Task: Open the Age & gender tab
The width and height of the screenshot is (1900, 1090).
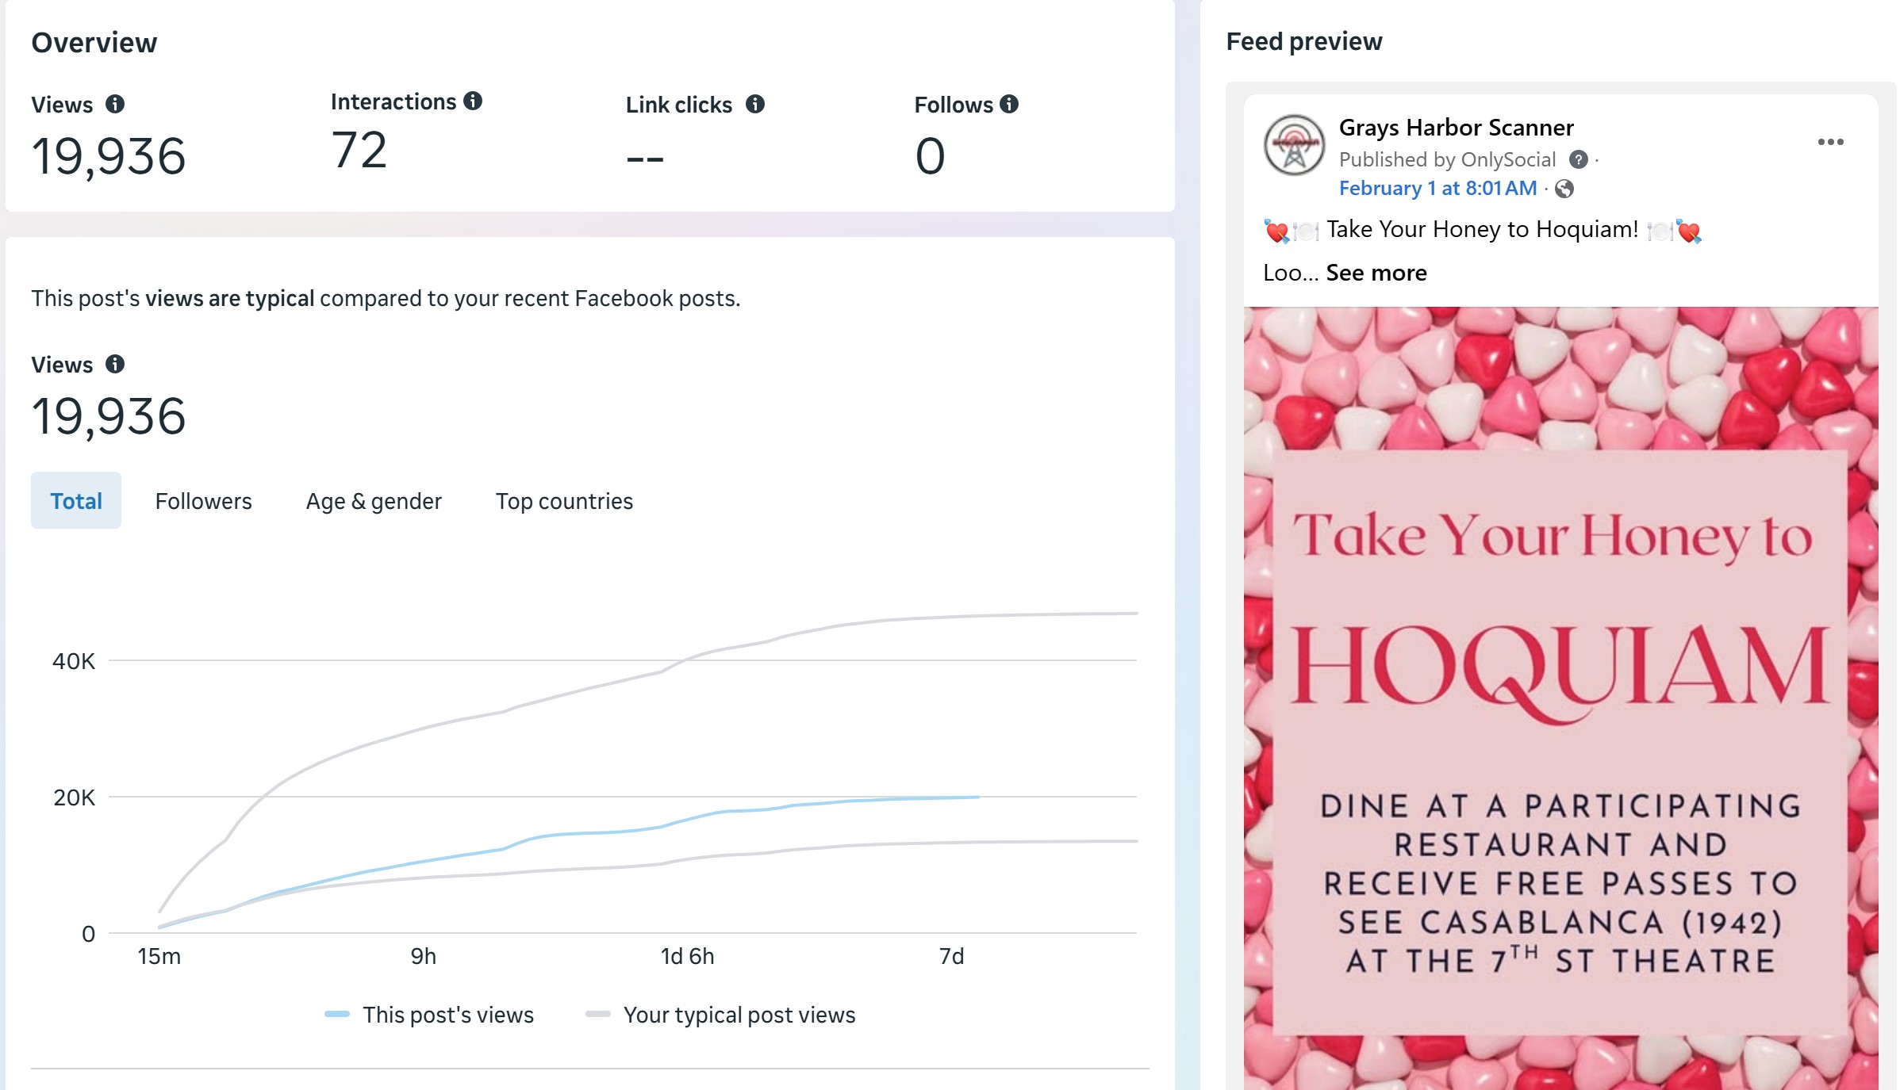Action: (374, 501)
